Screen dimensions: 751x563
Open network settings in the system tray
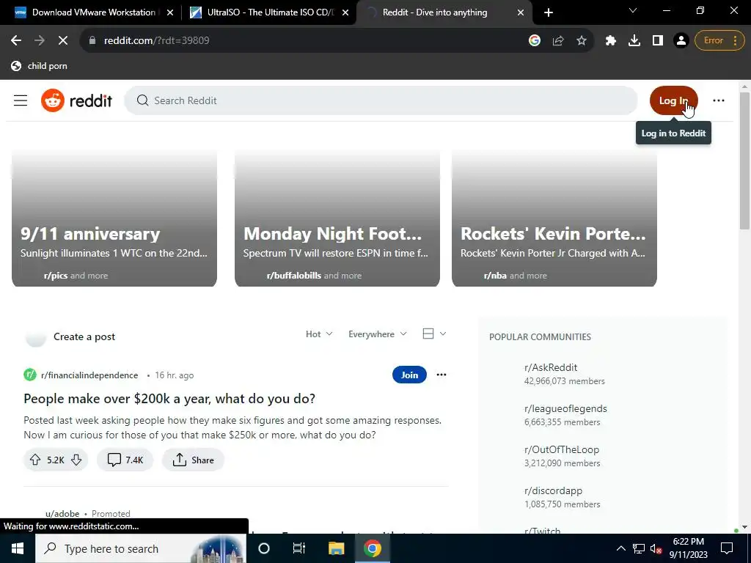tap(639, 548)
